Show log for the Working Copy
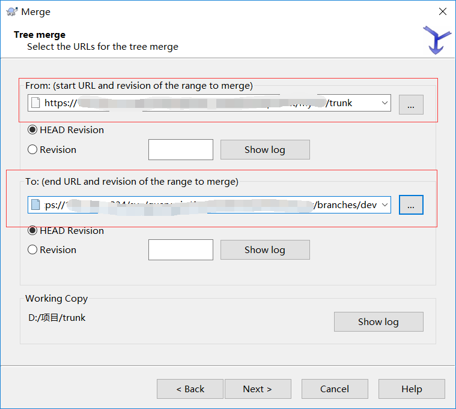Screen dimensions: 456x409 pyautogui.click(x=378, y=321)
